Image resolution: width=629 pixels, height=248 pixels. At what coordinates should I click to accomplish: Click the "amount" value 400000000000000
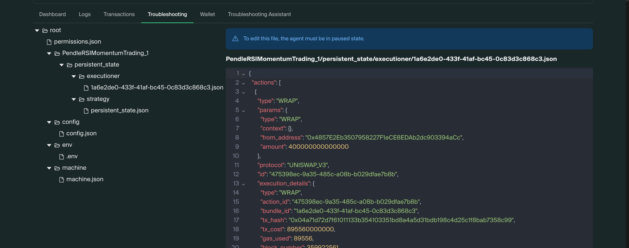(x=318, y=147)
